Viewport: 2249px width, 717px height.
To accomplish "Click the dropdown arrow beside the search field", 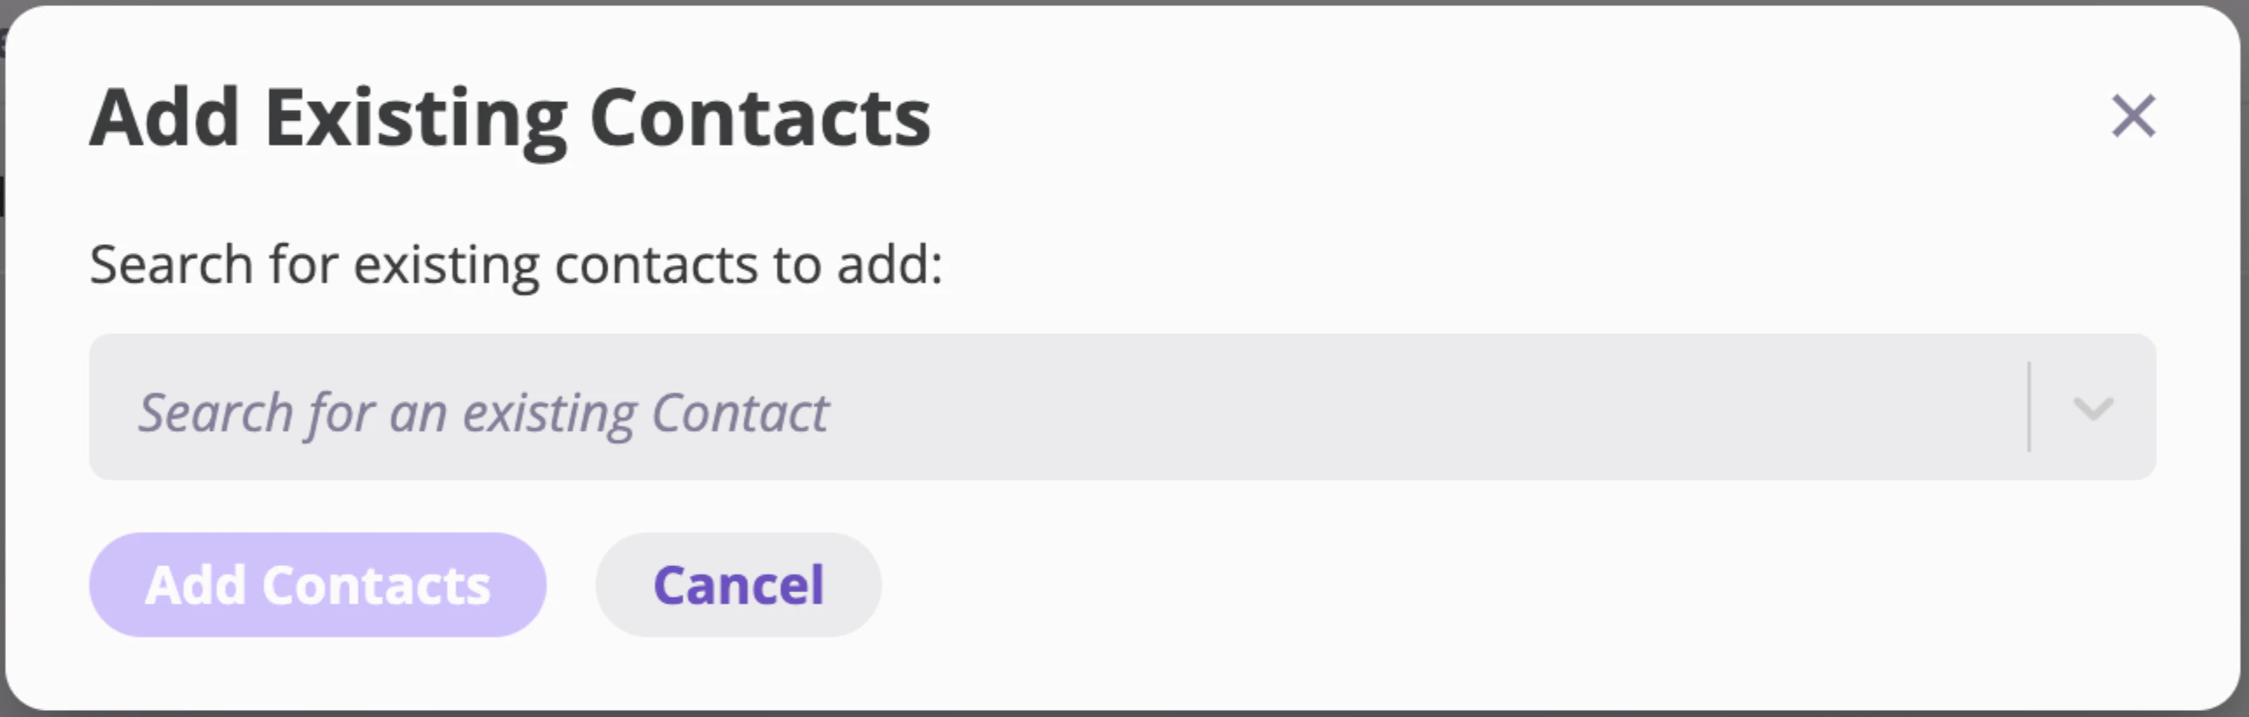I will 2094,410.
